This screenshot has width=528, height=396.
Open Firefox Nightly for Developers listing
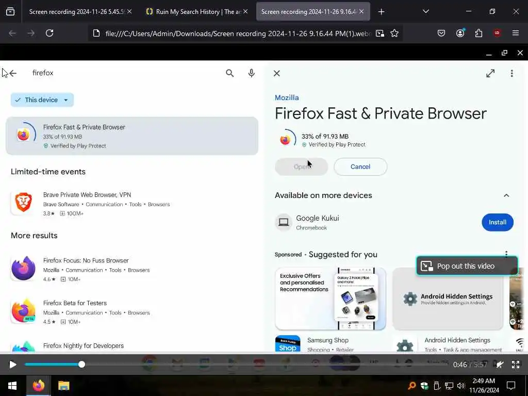[132, 346]
